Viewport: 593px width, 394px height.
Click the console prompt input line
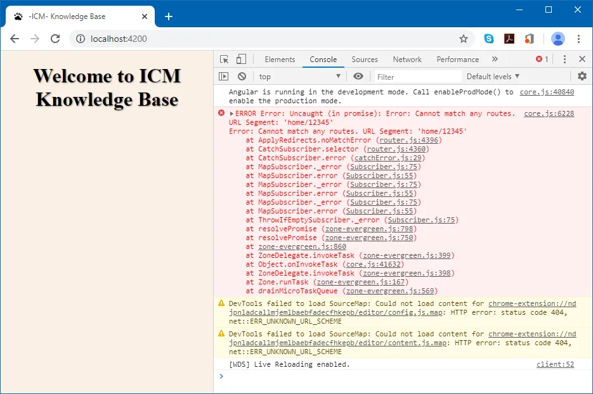(x=405, y=376)
